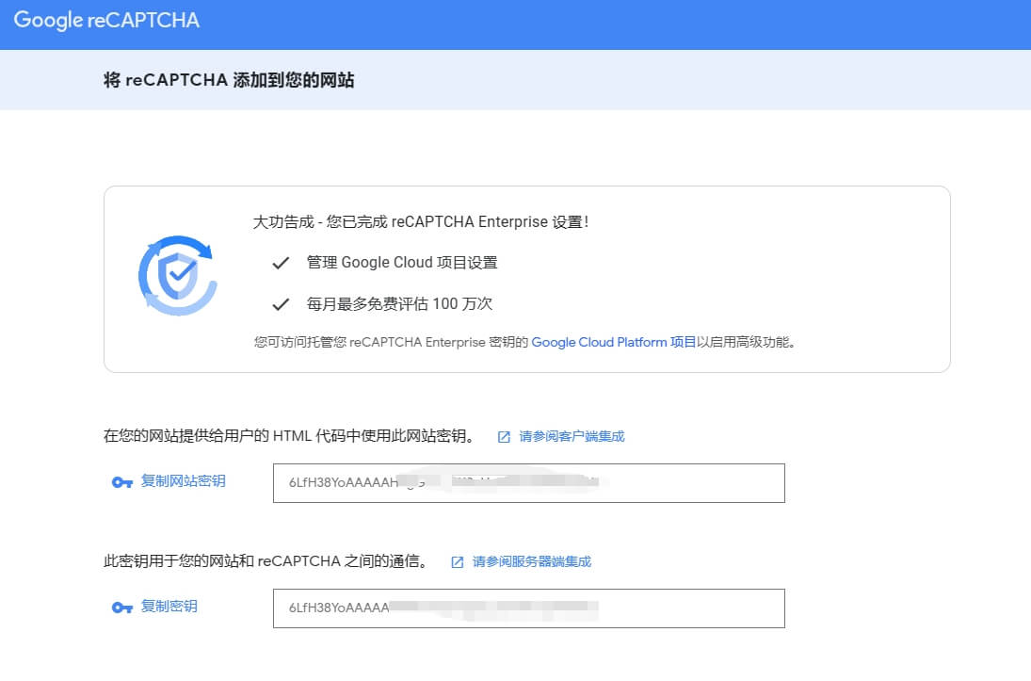Click the key icon beside 复制网站密钥
Screen dimensions: 1031x681
(x=121, y=482)
